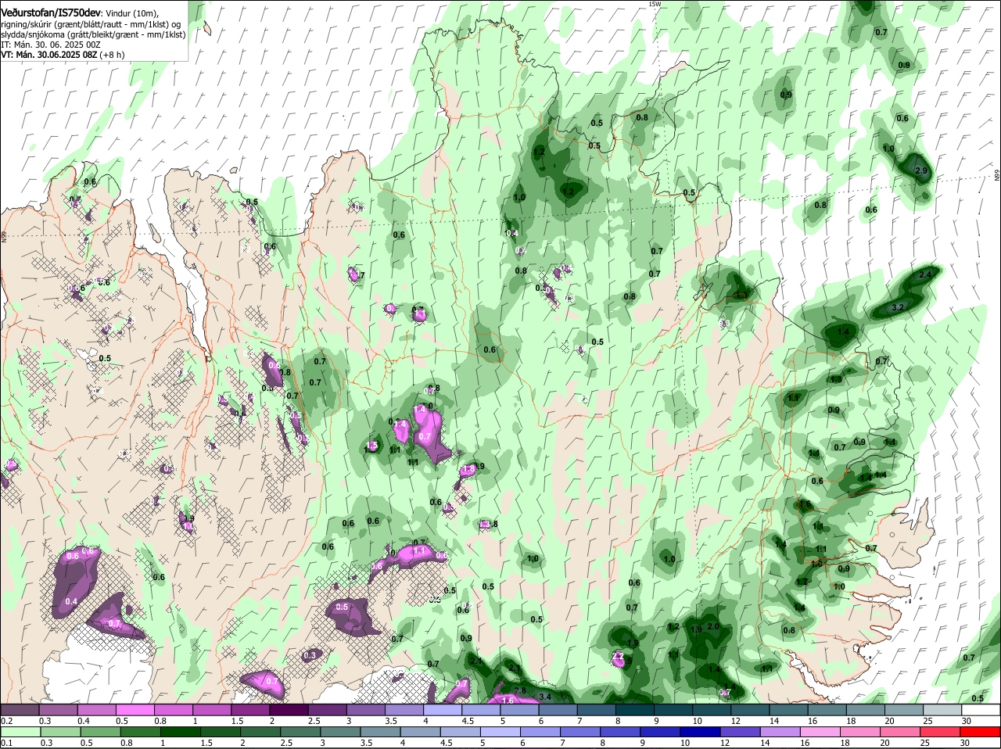Select the pale green 0.1 swatch in the lower legend row
The height and width of the screenshot is (749, 1001).
[20, 733]
